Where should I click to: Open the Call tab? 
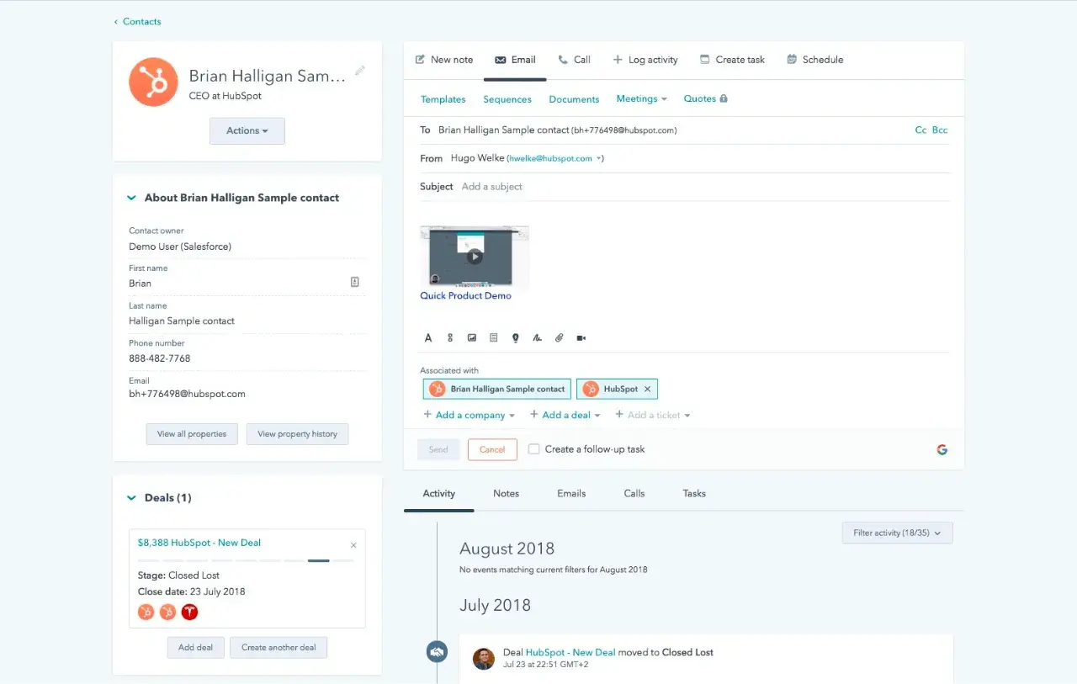[x=575, y=60]
